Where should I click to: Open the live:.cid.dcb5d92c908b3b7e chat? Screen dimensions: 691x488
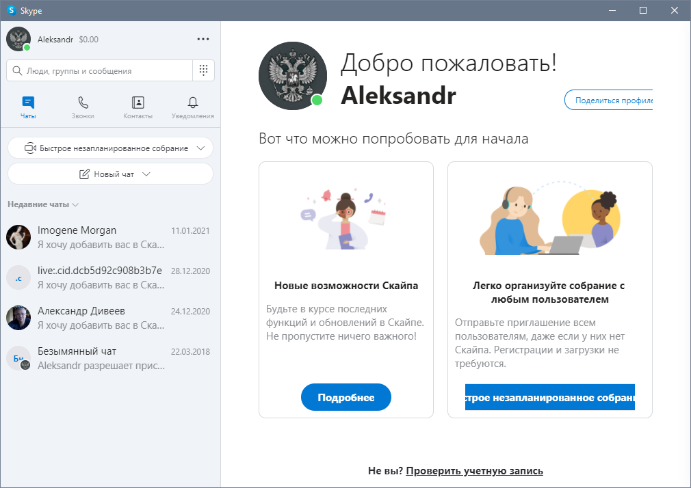[110, 277]
